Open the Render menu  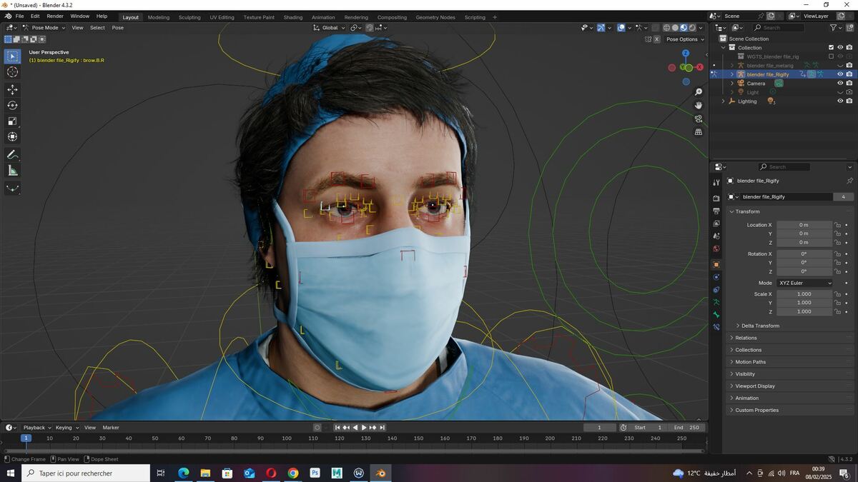pos(55,16)
